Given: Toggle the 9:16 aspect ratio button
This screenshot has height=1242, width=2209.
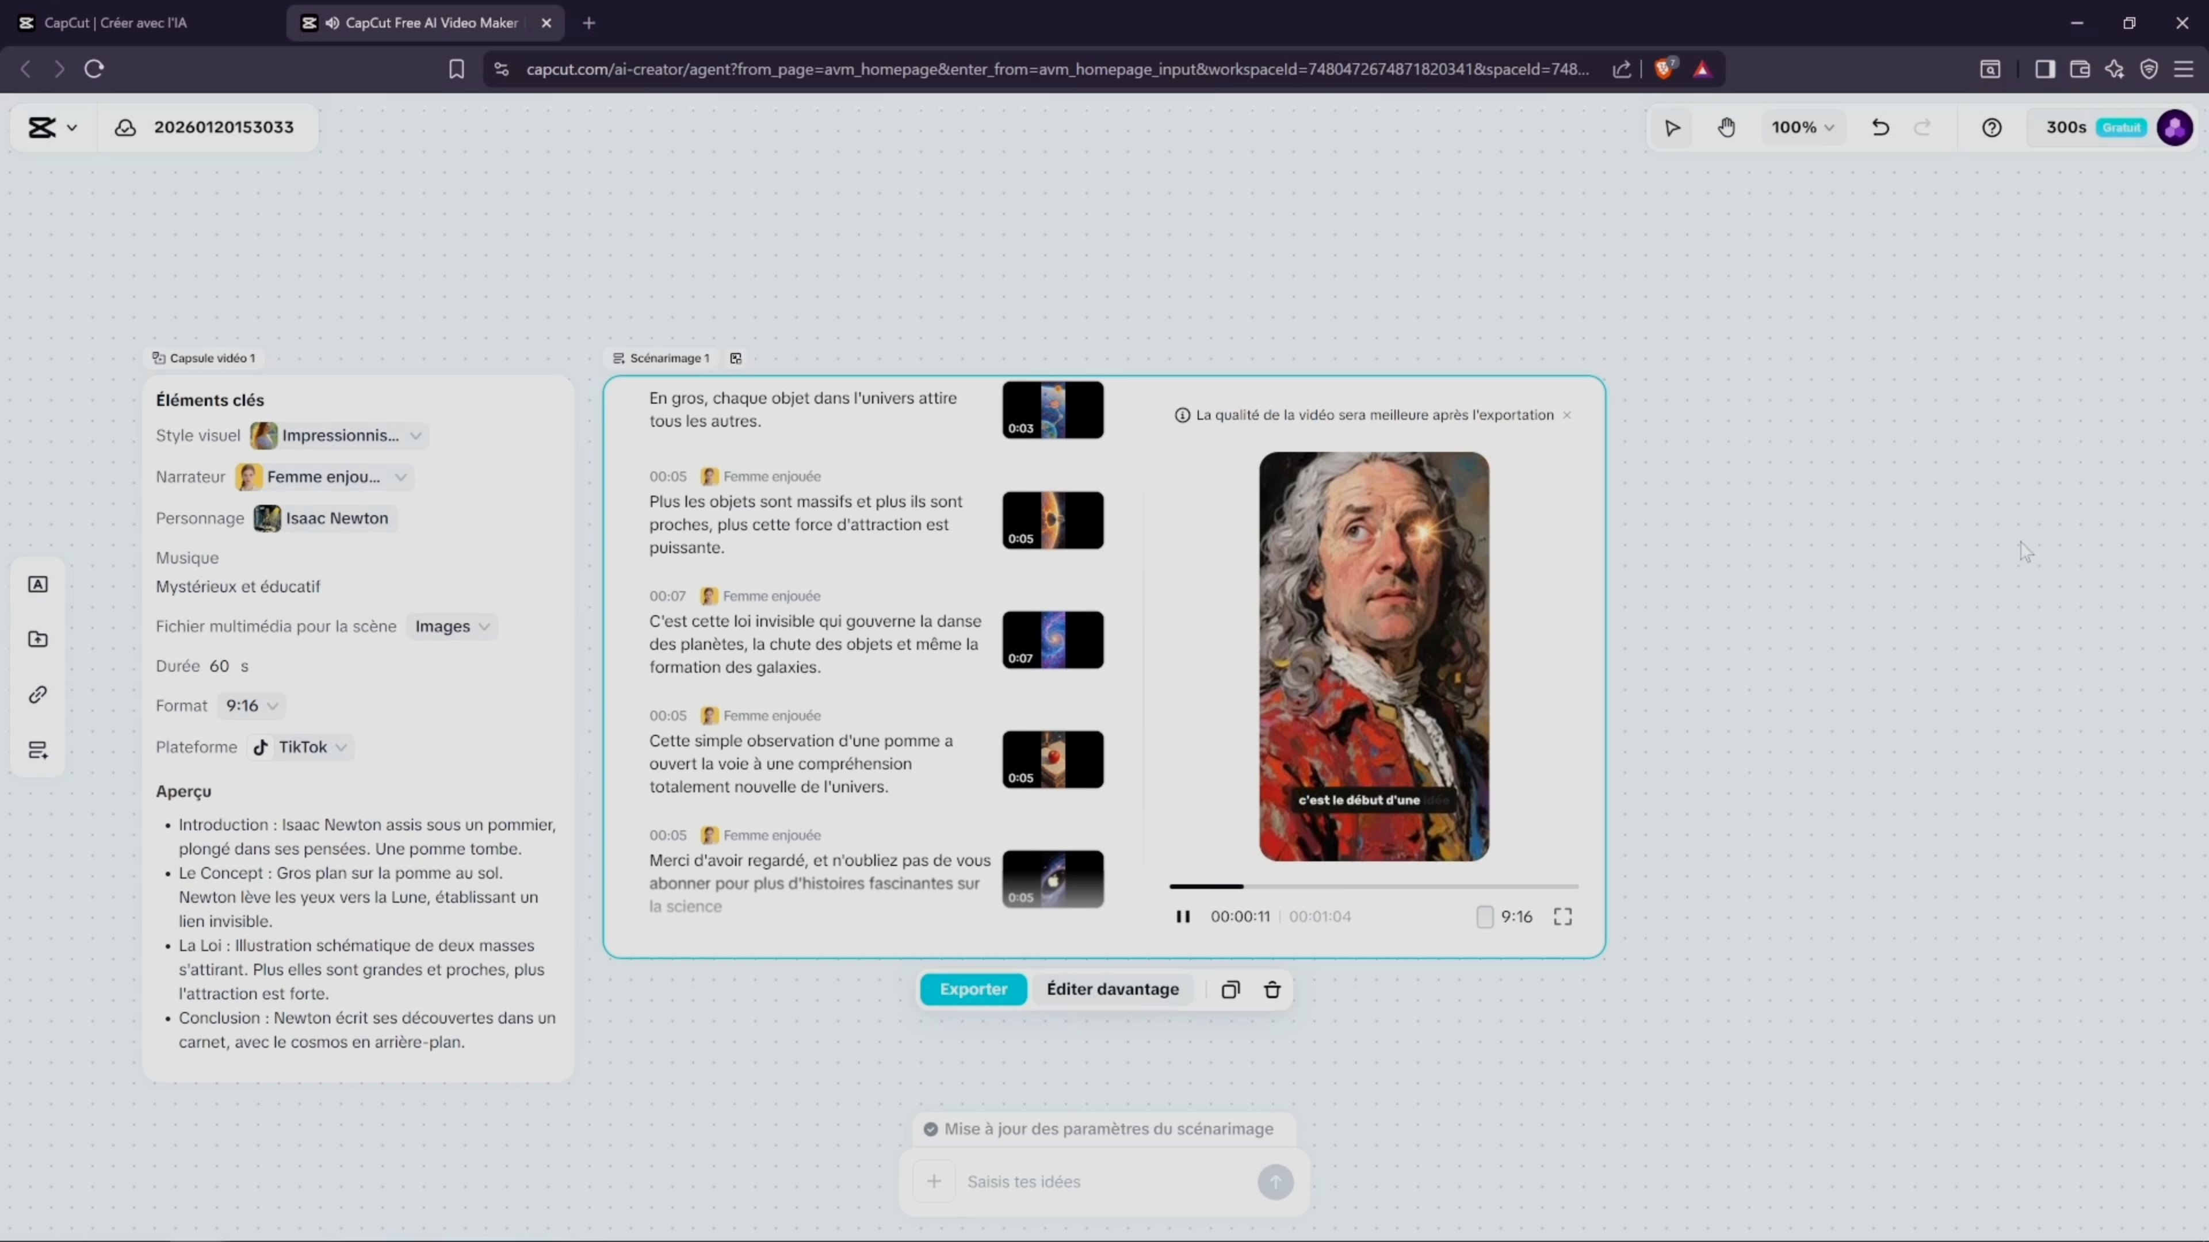Looking at the screenshot, I should click(1505, 917).
